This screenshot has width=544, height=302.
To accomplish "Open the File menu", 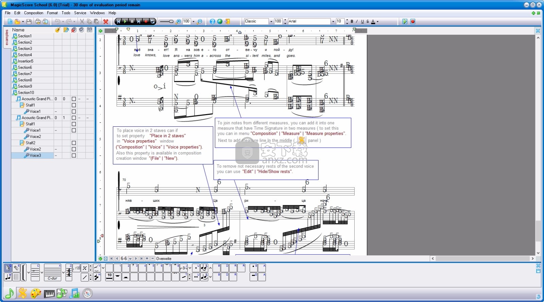I will [x=8, y=13].
